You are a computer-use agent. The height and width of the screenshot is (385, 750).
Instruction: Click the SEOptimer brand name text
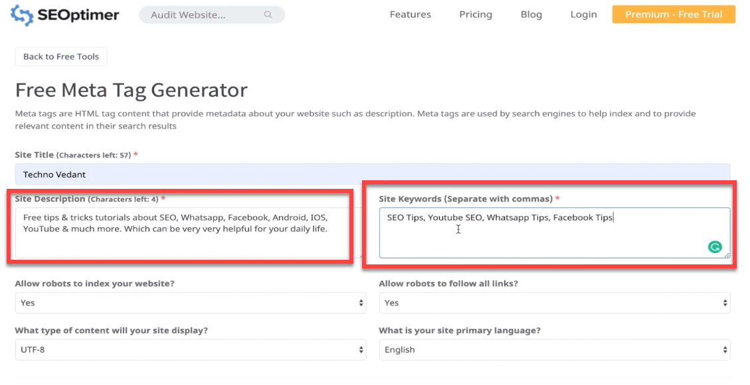(x=78, y=15)
